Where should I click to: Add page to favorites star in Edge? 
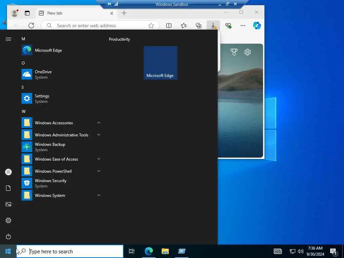click(151, 26)
